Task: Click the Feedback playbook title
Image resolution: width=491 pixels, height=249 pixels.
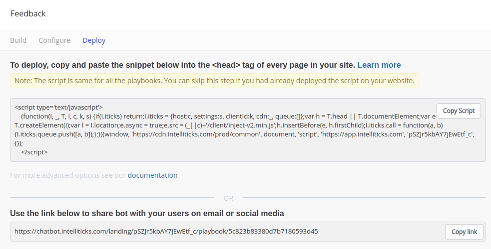Action: tap(28, 14)
